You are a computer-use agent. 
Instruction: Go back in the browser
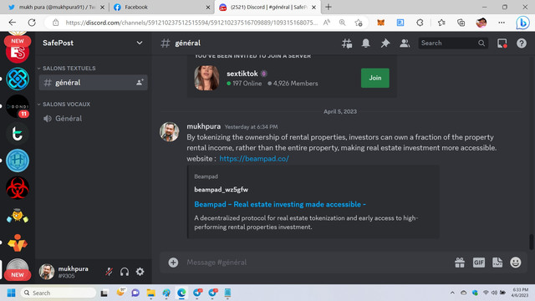(x=13, y=23)
